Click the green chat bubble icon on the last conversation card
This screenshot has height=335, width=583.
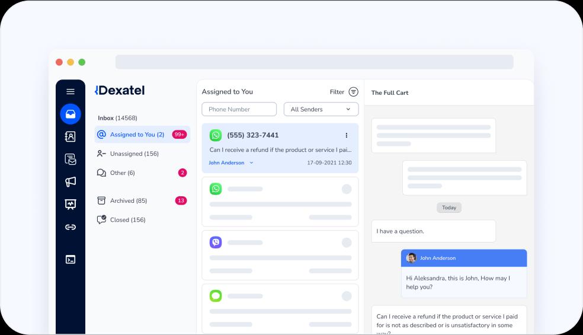tap(216, 296)
